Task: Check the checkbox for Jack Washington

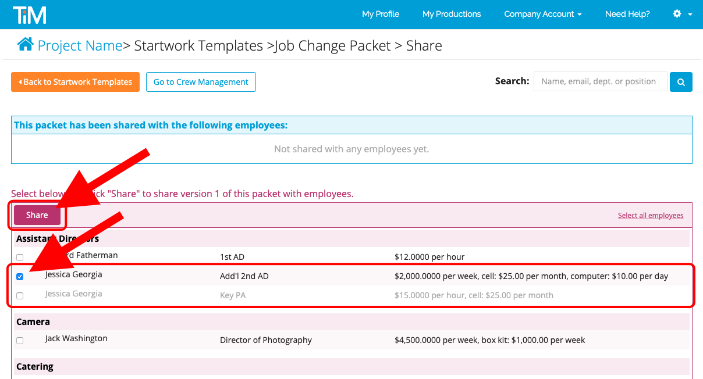Action: click(19, 340)
